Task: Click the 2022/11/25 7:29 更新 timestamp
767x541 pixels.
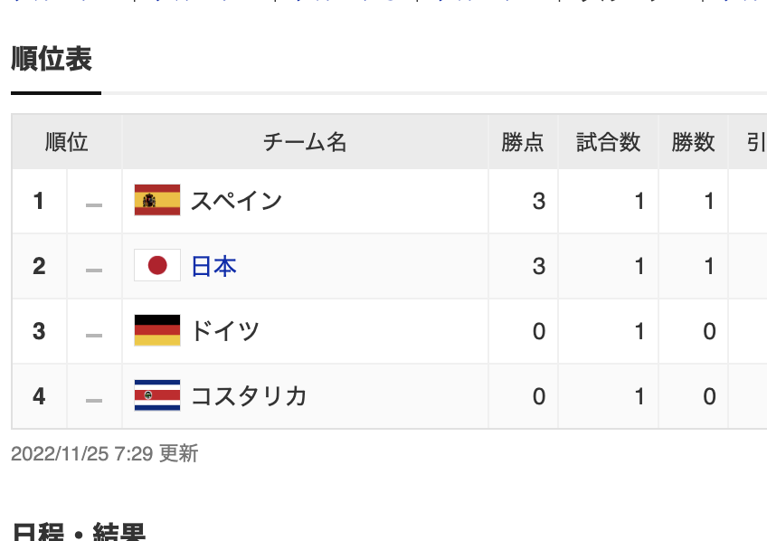Action: (x=104, y=454)
